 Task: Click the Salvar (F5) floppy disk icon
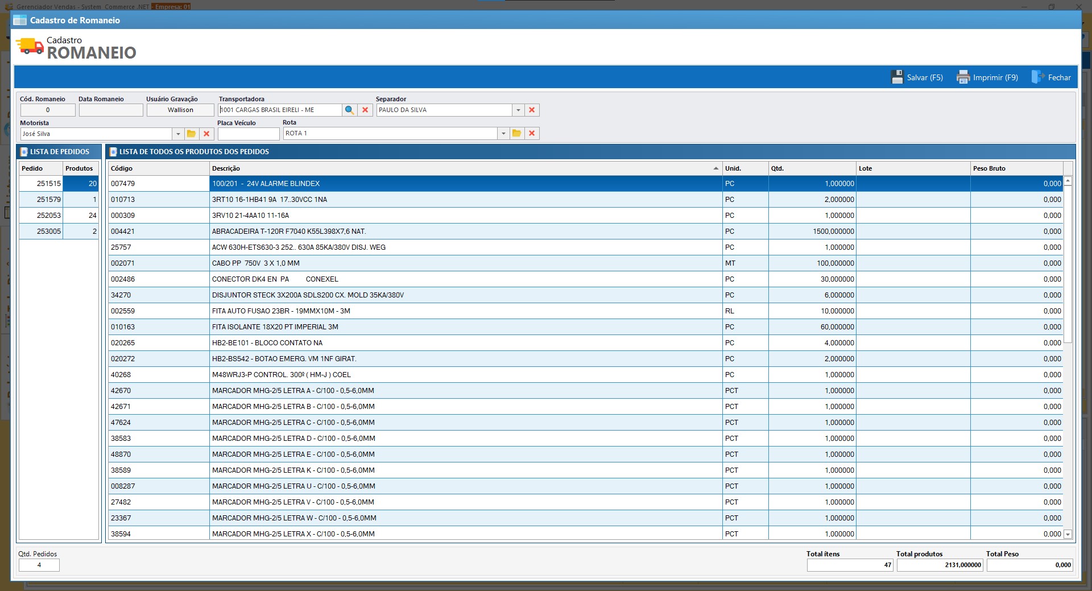897,77
